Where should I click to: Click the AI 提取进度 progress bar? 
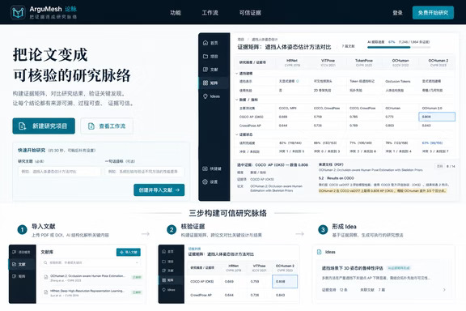pyautogui.click(x=398, y=47)
